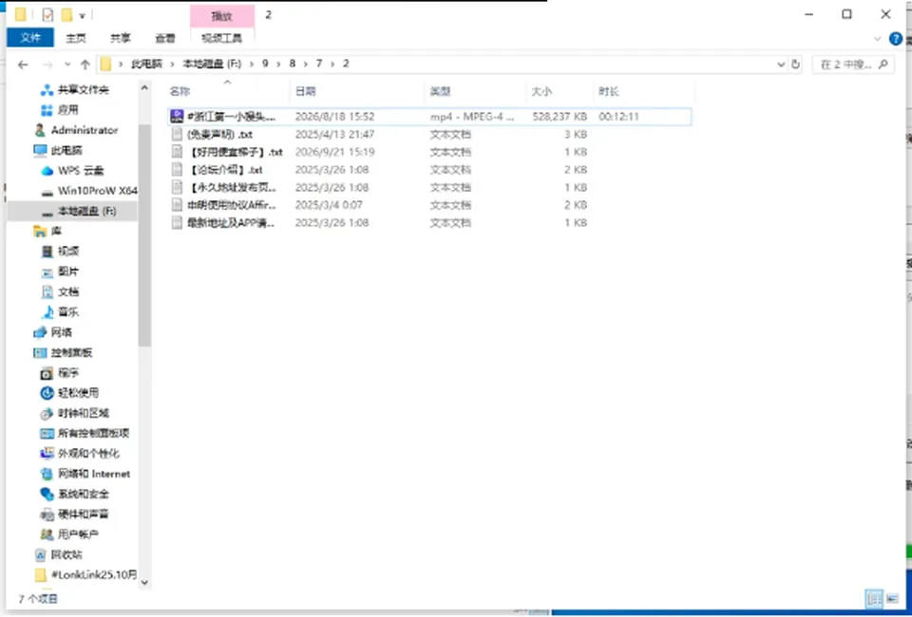This screenshot has width=912, height=617.
Task: Open Help with the blue question mark
Action: (896, 39)
